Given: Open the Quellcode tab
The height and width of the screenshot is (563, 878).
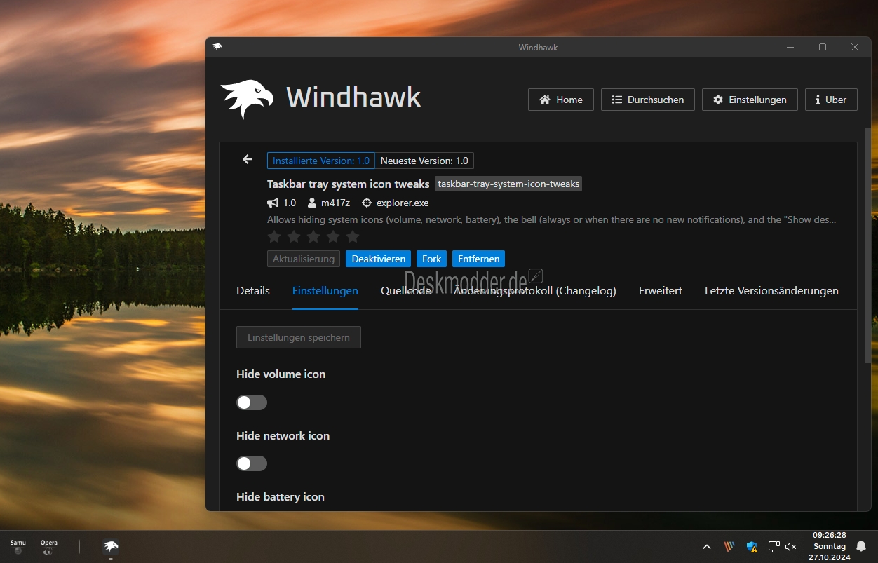Looking at the screenshot, I should tap(406, 291).
